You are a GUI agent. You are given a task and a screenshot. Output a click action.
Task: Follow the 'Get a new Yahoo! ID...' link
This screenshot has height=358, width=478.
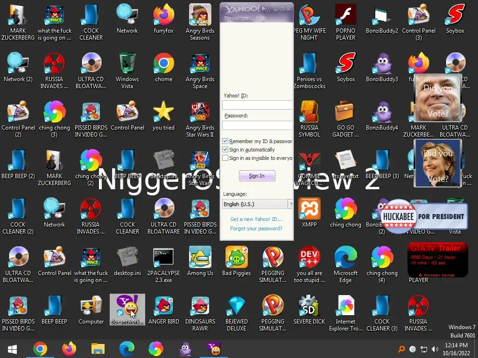click(256, 219)
